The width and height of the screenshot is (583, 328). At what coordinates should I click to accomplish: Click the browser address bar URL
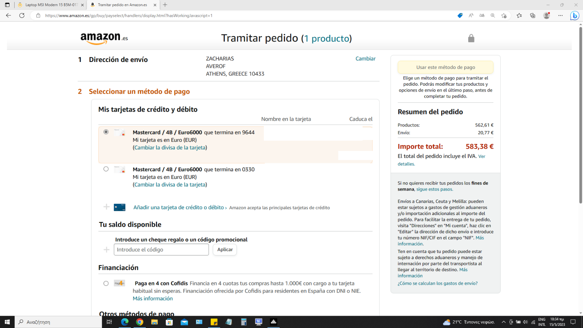click(x=129, y=15)
